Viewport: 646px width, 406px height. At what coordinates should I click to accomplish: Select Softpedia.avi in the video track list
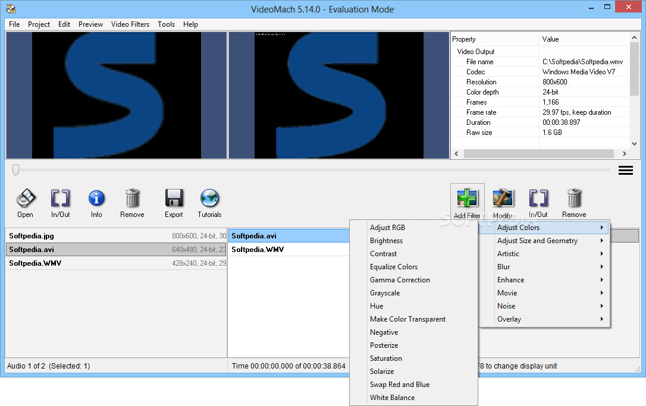point(289,236)
